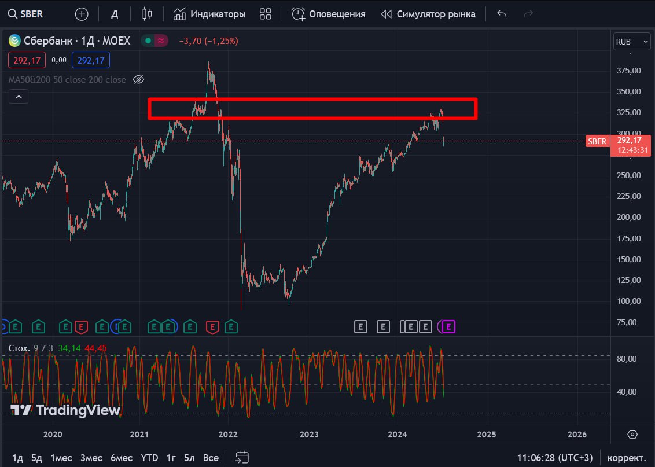Click the 2025 label on time axis

point(487,435)
